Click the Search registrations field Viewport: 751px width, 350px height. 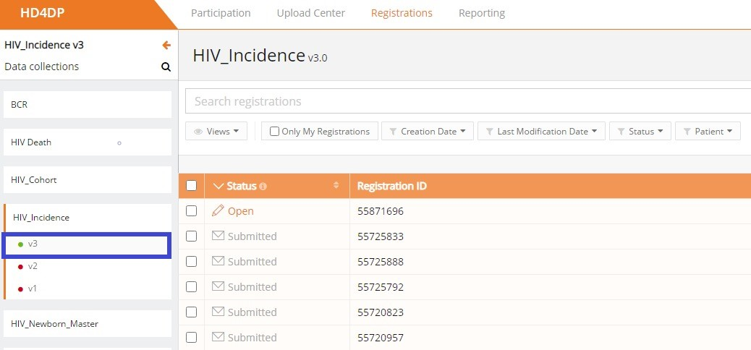click(463, 101)
